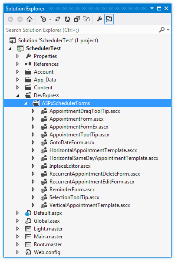This screenshot has height=261, width=175.
Task: Click Sync with Active Document arrows icon
Action: click(x=58, y=19)
